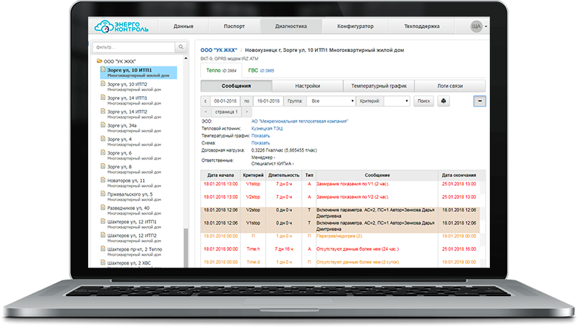Click the Time.h criterion cell
Screen dimensions: 578x328
253,249
